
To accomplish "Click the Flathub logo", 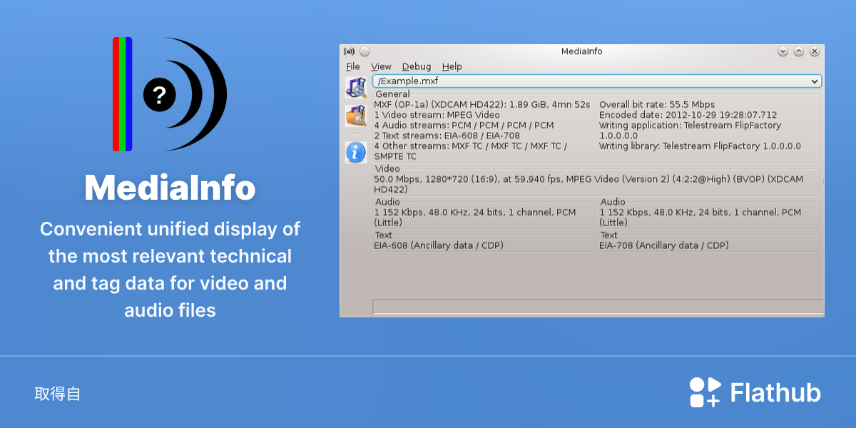I will tap(755, 392).
